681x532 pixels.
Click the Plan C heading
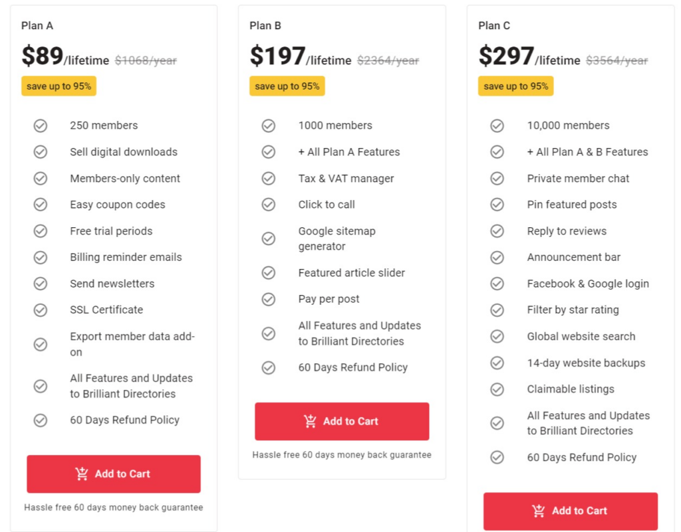[x=494, y=26]
